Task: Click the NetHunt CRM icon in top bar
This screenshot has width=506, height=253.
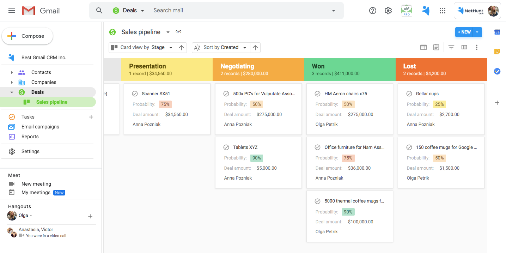Action: 426,11
